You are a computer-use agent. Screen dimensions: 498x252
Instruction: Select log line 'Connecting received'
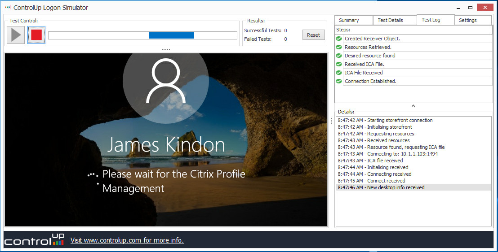tap(414, 174)
